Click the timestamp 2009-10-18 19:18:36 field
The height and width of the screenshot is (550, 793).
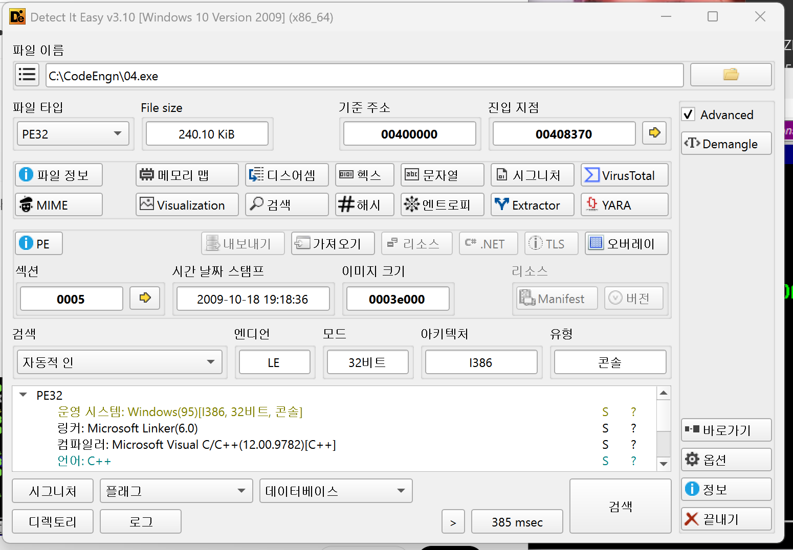pos(253,299)
